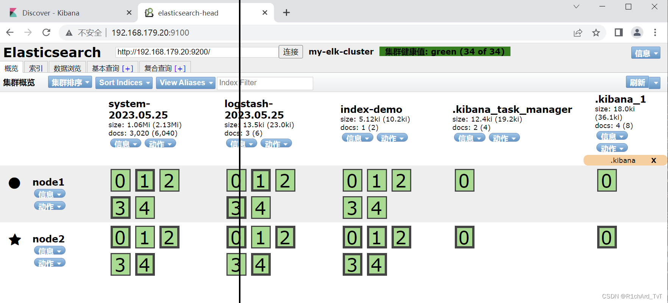668x303 pixels.
Task: Select shard 2 of system-2023.05.25 on node2
Action: (169, 237)
